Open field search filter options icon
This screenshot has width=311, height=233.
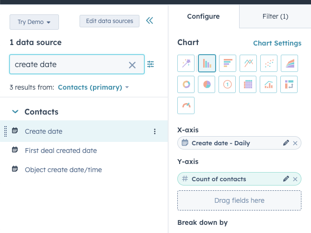coord(150,64)
